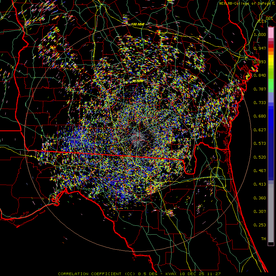Select the 0.627 scale value

tap(260, 130)
